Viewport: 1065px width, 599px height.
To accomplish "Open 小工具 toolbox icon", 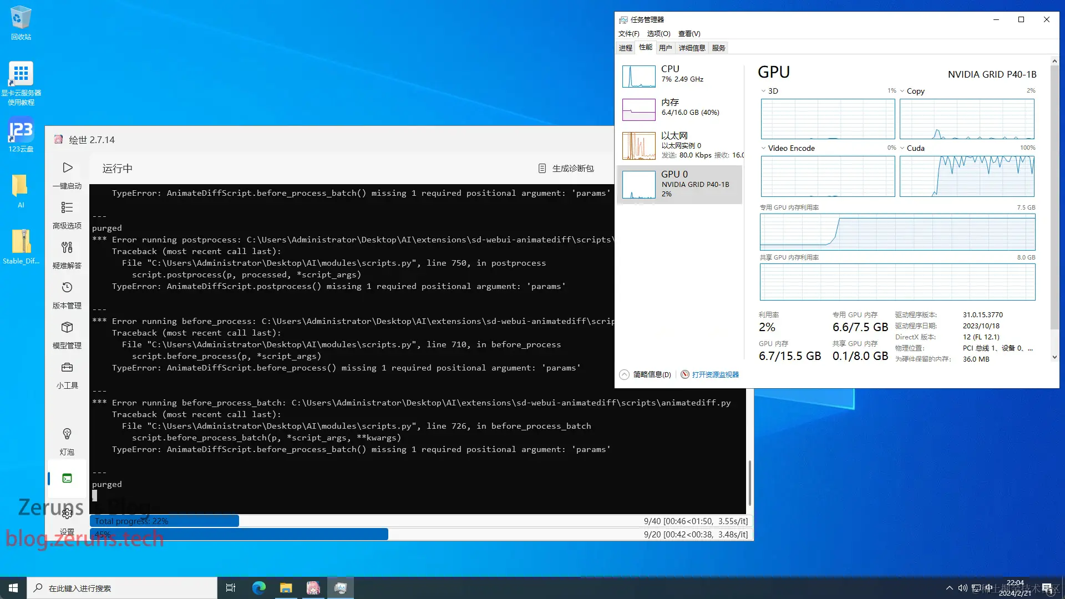I will (67, 368).
